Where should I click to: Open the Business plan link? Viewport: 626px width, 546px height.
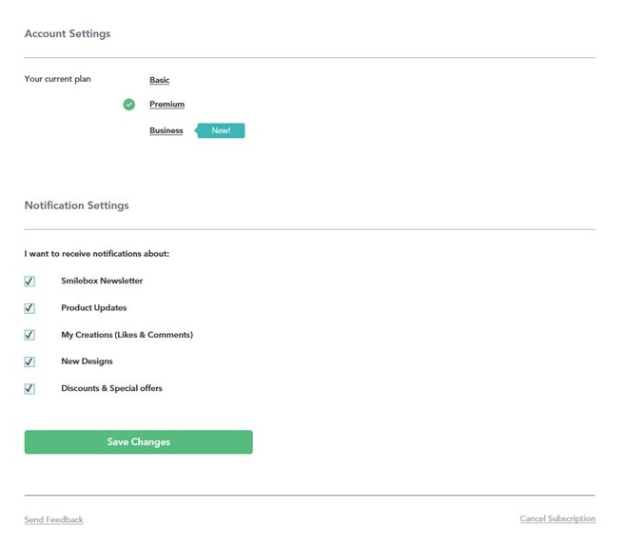tap(166, 130)
